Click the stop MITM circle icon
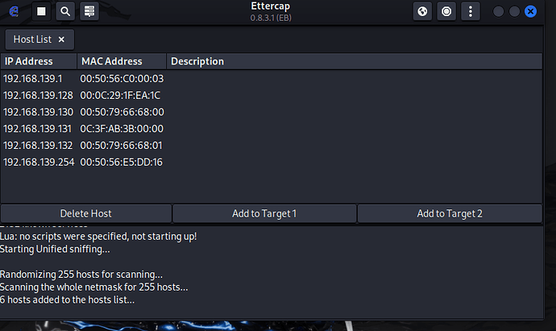 click(446, 11)
